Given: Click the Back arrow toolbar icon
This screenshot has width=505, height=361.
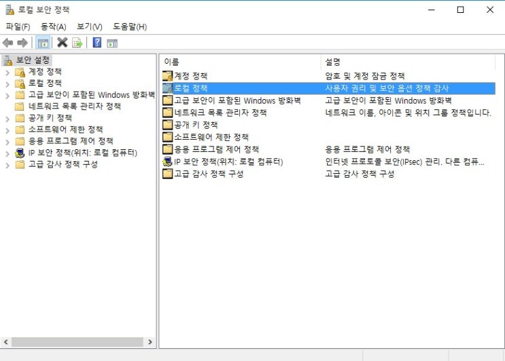Looking at the screenshot, I should (7, 43).
